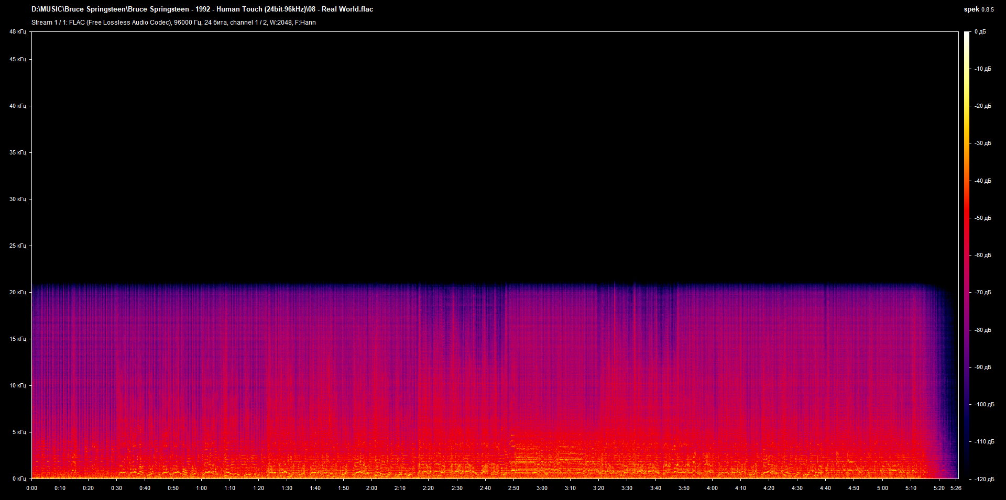Click the 0 кГц frequency label
The height and width of the screenshot is (500, 1006).
tap(19, 479)
